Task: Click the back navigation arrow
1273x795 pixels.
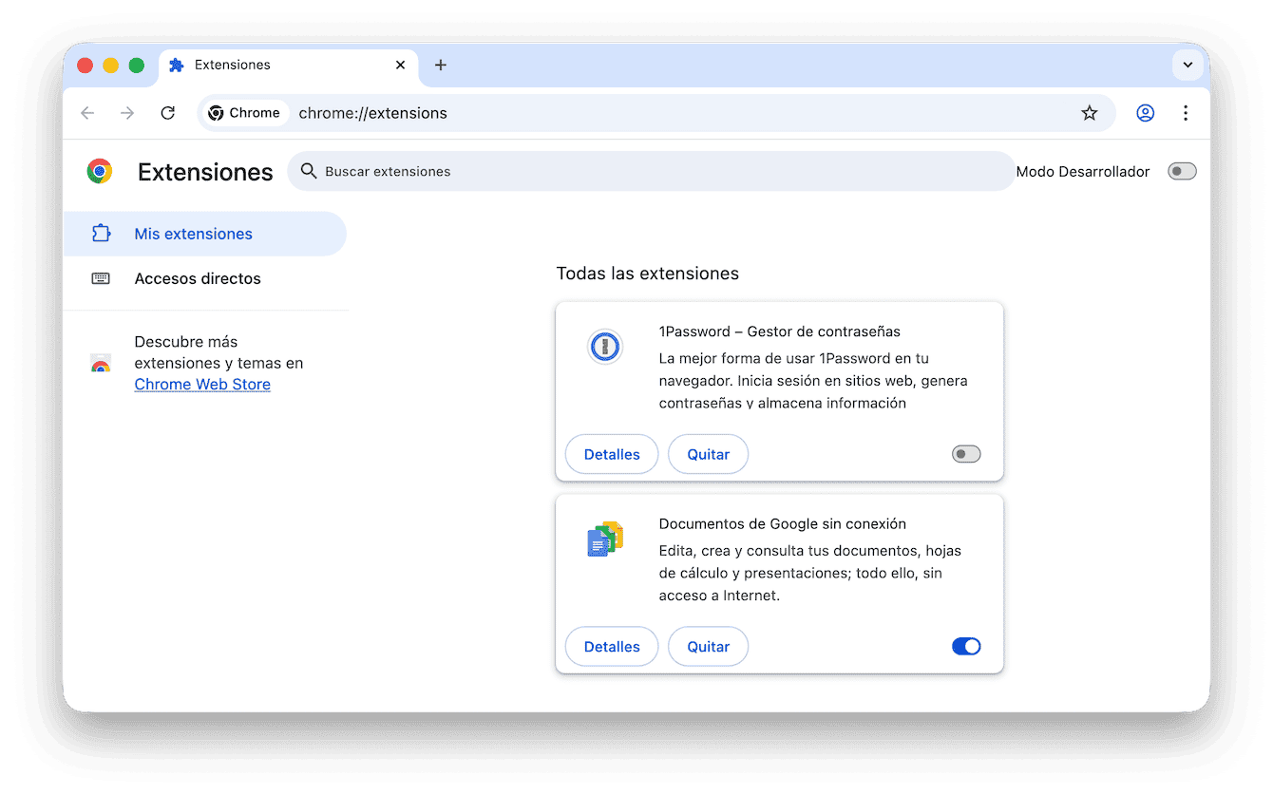Action: 87,113
